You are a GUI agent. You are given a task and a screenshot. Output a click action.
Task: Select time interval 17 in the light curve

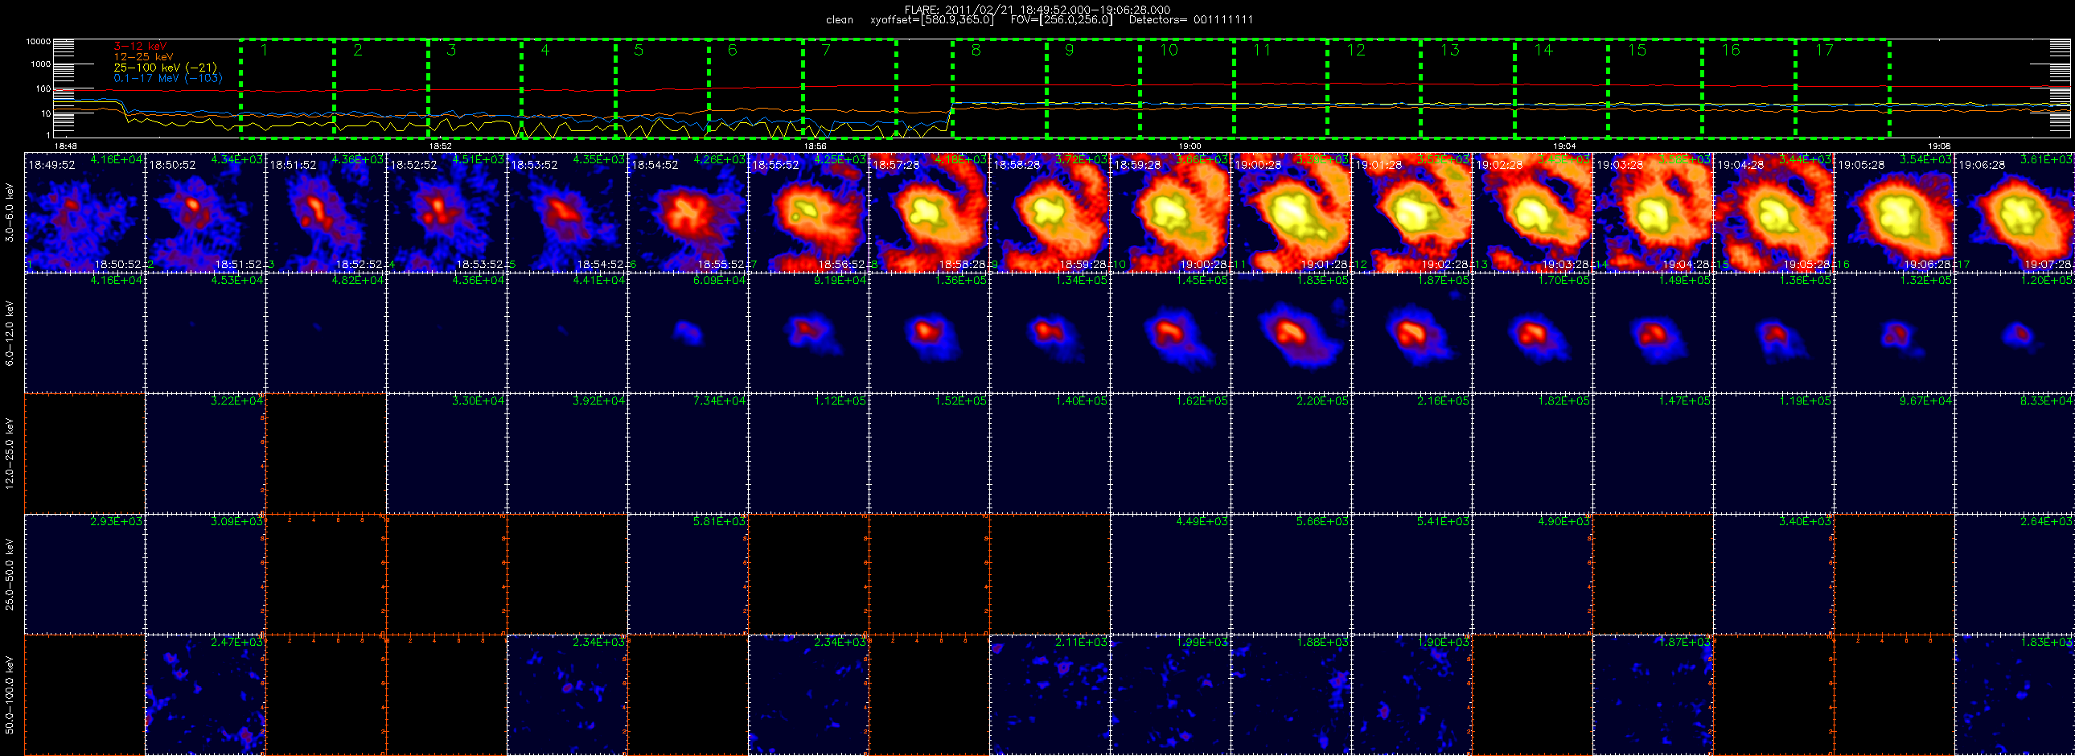tap(1843, 88)
